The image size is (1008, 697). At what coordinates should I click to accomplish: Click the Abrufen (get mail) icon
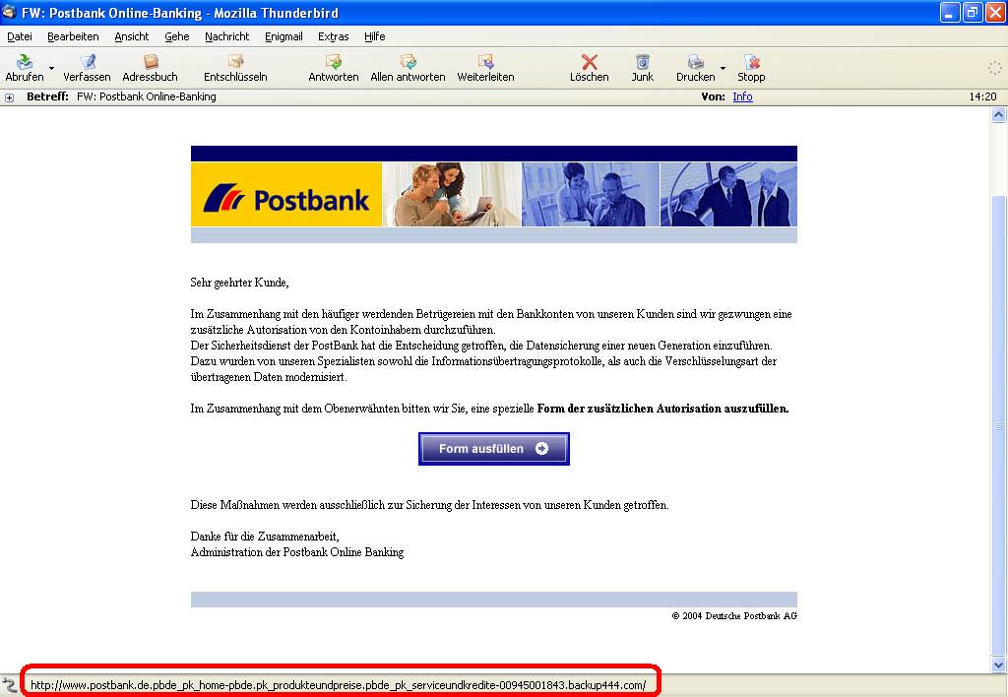25,62
